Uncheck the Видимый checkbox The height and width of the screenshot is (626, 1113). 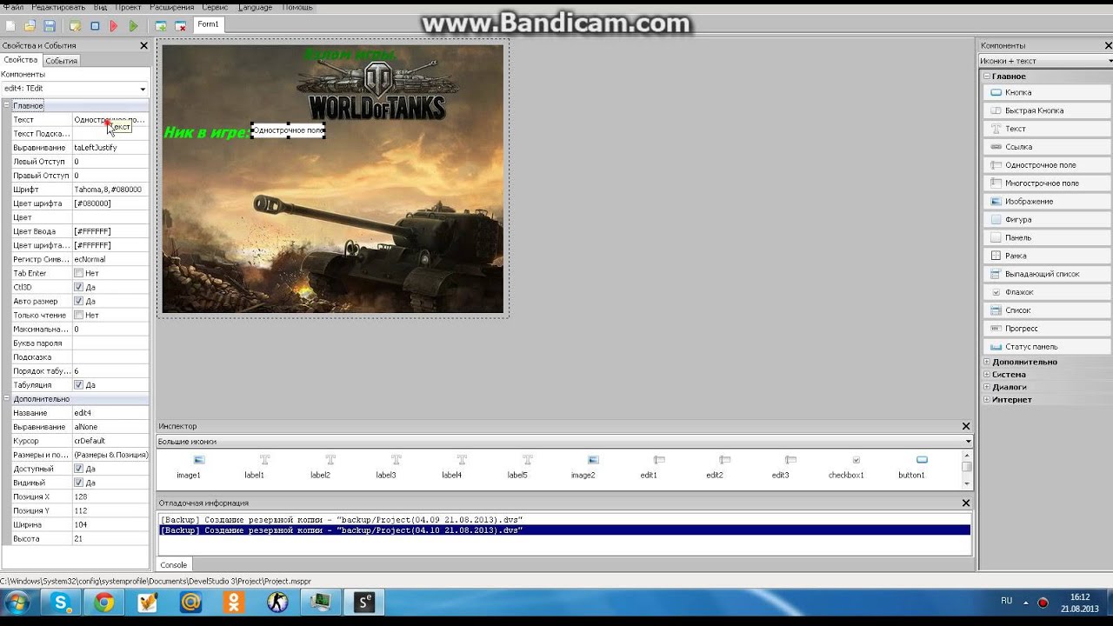[78, 483]
